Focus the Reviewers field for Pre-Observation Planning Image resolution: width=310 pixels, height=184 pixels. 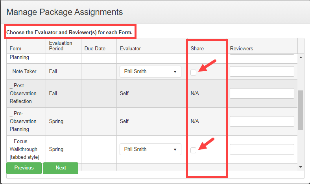tap(262, 121)
